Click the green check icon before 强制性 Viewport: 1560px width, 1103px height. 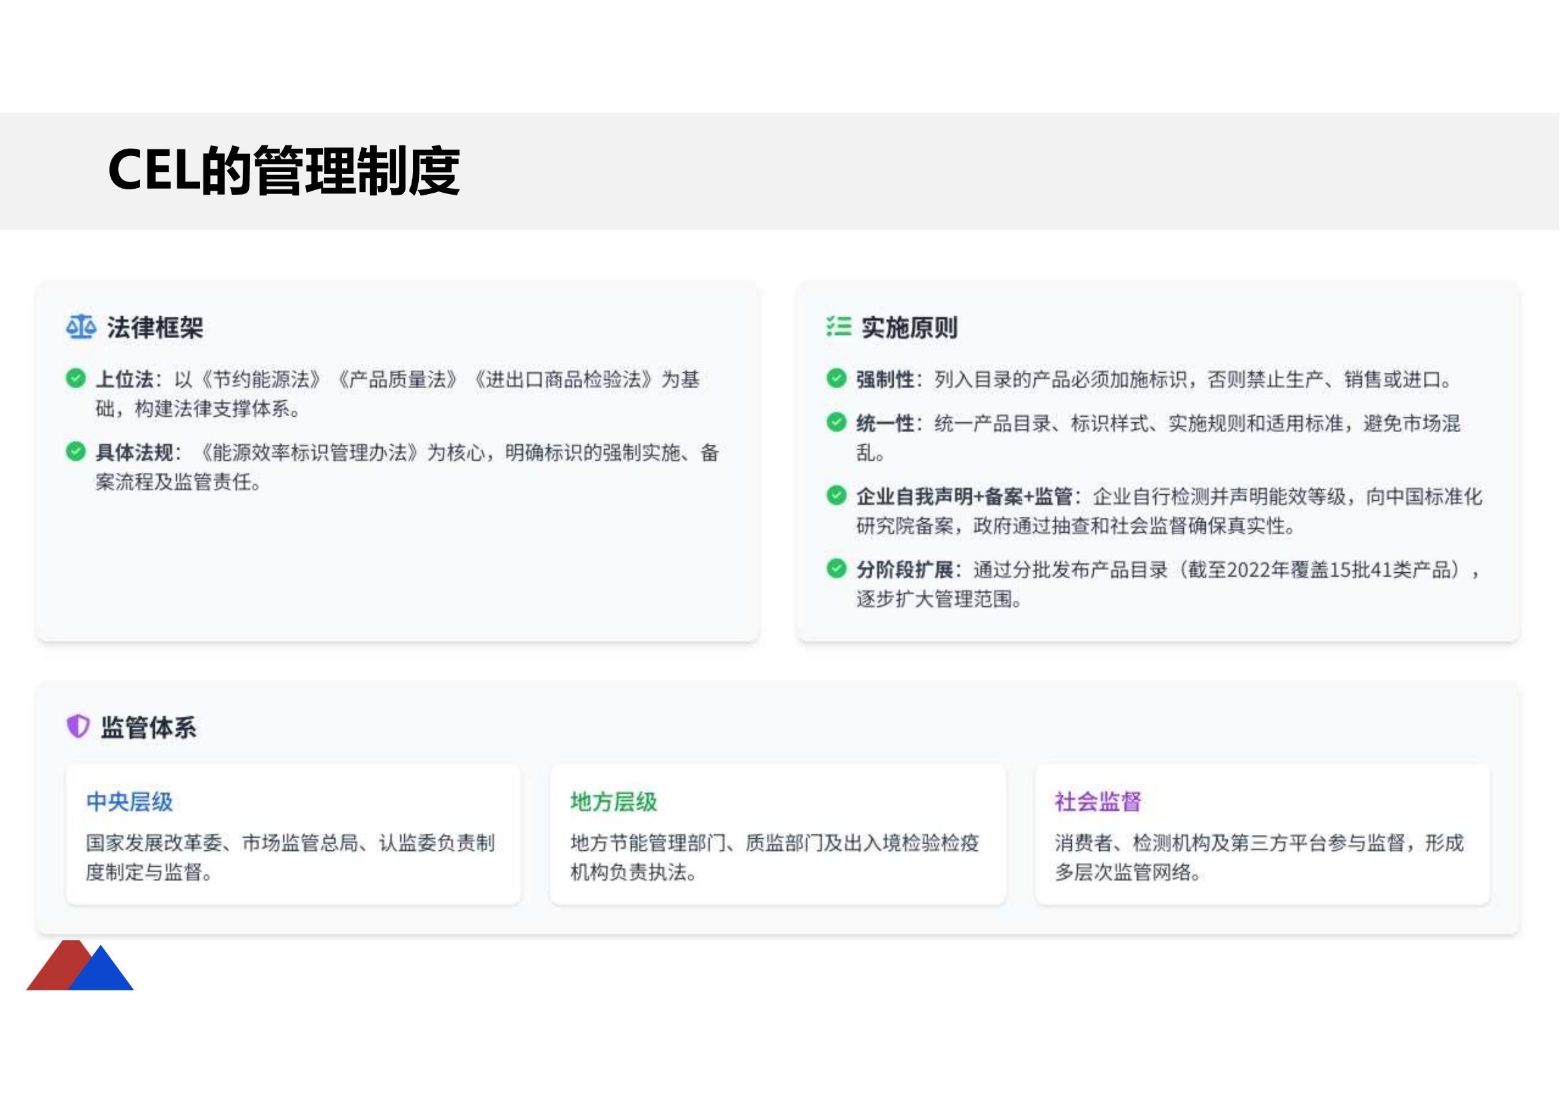click(836, 378)
